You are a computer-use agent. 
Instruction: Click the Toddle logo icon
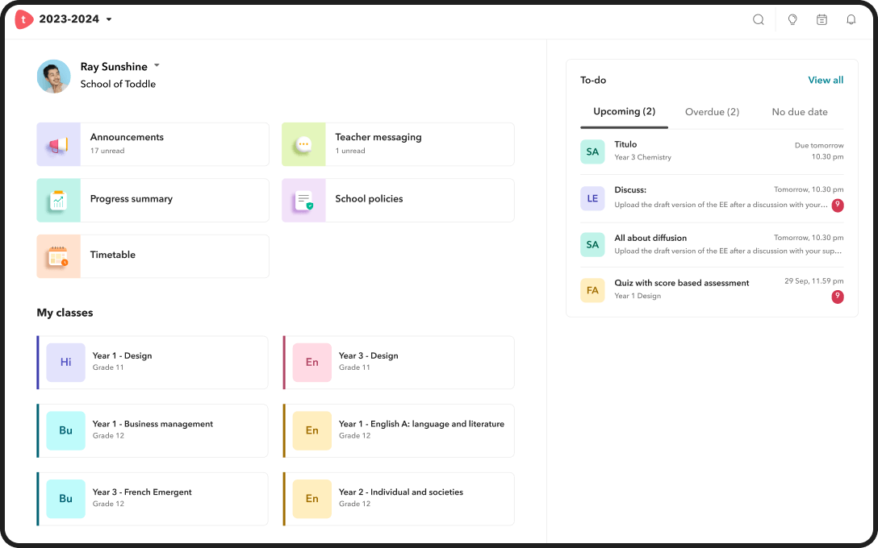click(23, 19)
